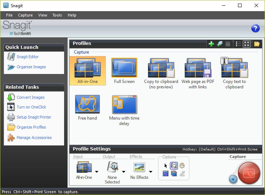Click the red Capture button

(249, 173)
